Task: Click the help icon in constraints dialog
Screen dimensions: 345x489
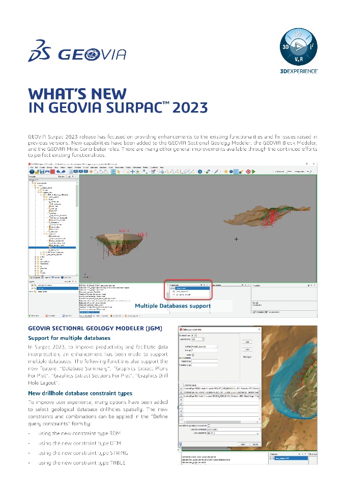Action: (181, 444)
